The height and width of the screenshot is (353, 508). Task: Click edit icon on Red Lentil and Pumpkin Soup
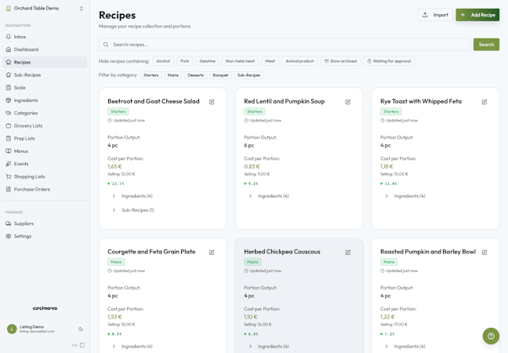coord(347,102)
